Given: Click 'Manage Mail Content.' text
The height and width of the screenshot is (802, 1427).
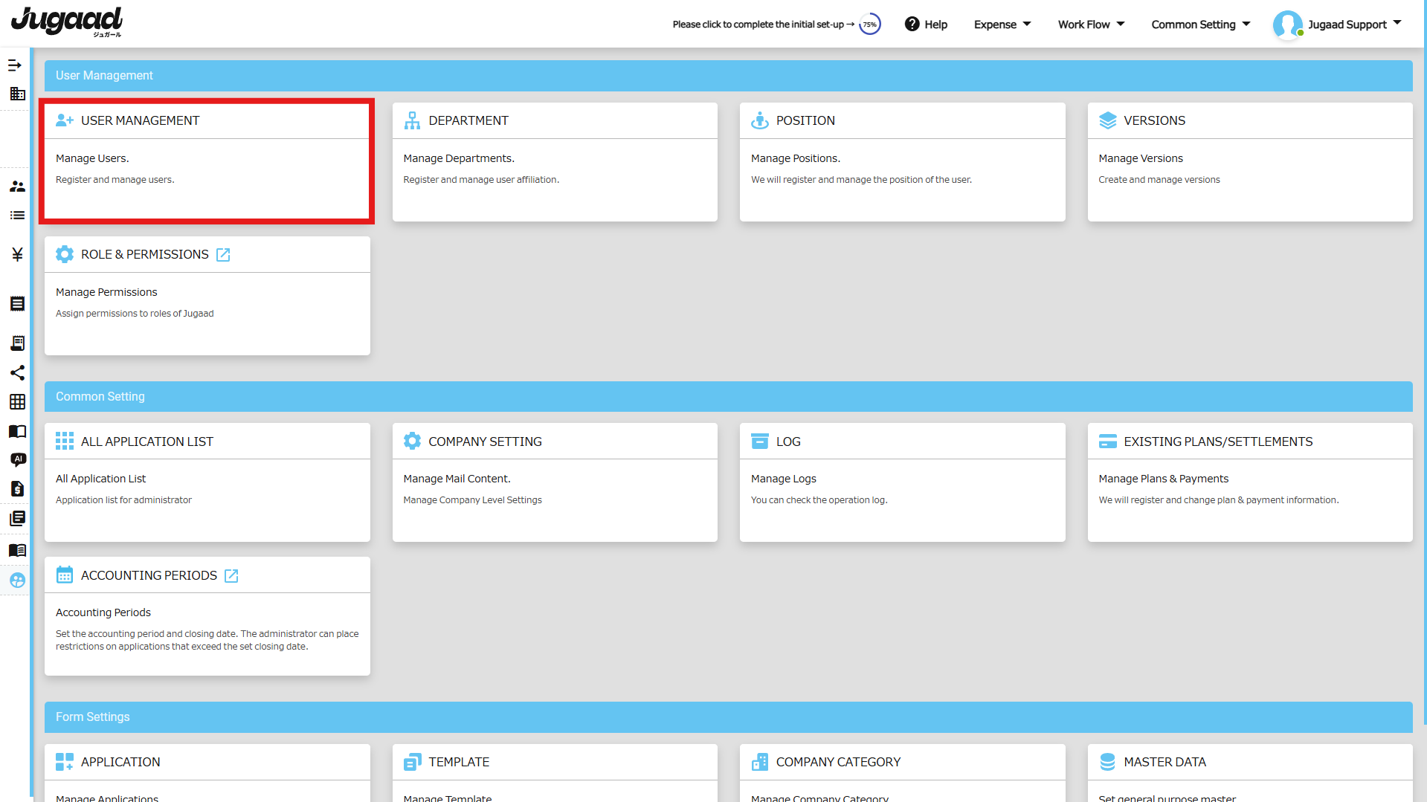Looking at the screenshot, I should [x=457, y=479].
